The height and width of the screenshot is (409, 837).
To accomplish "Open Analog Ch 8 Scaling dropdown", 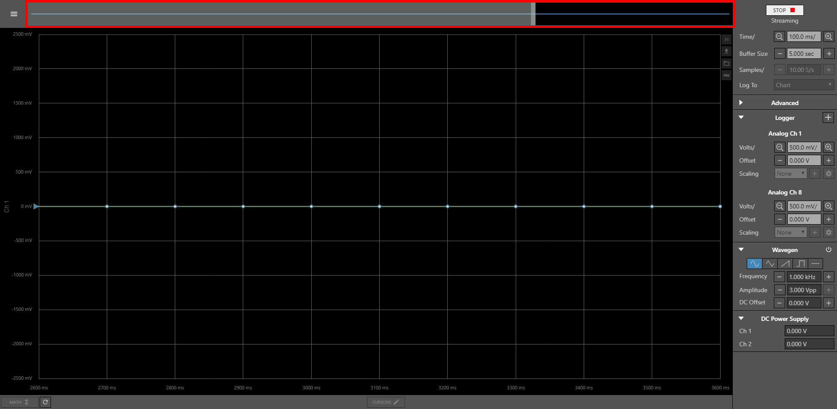I will click(x=791, y=232).
